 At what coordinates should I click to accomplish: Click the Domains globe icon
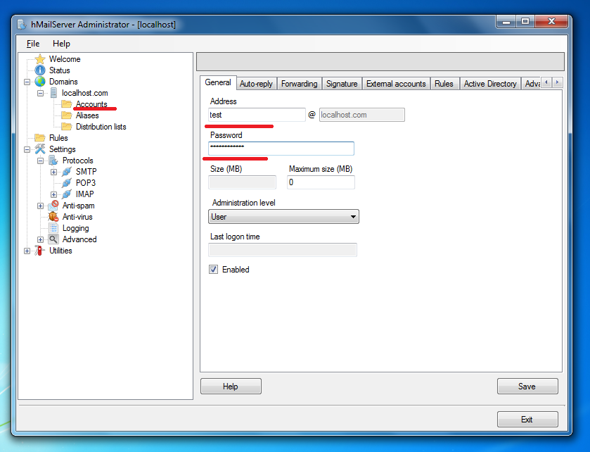(x=40, y=82)
